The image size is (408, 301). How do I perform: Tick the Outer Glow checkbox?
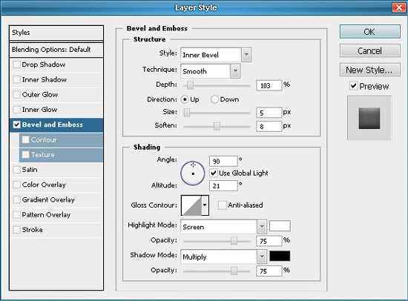[16, 94]
